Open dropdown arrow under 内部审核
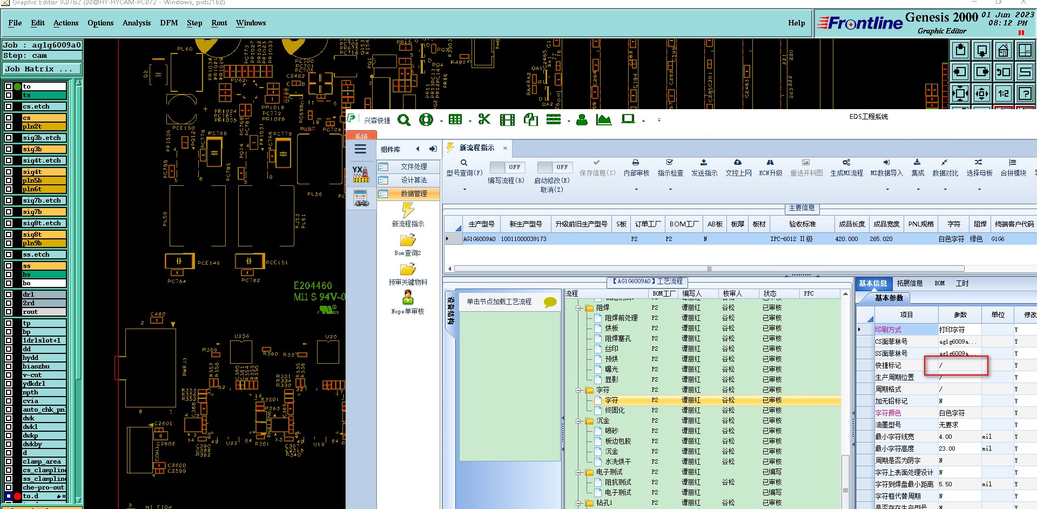The image size is (1037, 509). [636, 190]
